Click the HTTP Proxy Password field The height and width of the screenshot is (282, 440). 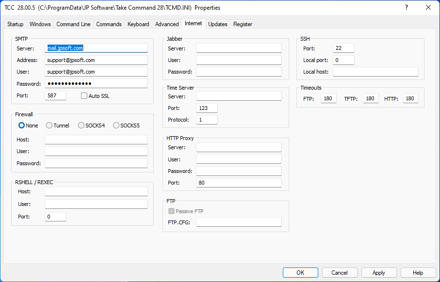pos(239,171)
